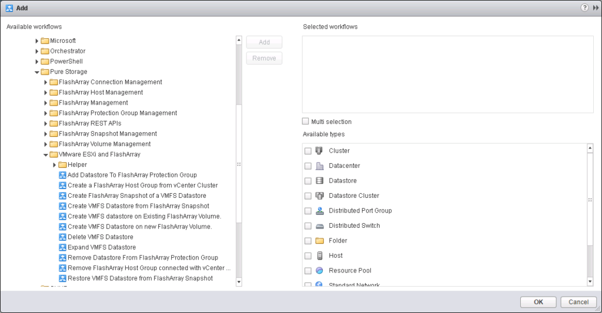
Task: Expand the Microsoft folder arrow
Action: (x=37, y=41)
